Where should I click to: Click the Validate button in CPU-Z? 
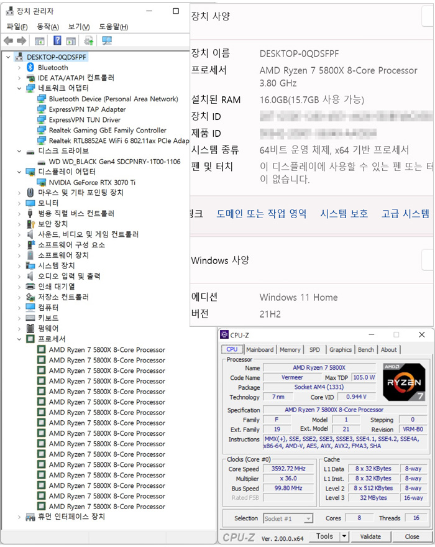(370, 536)
